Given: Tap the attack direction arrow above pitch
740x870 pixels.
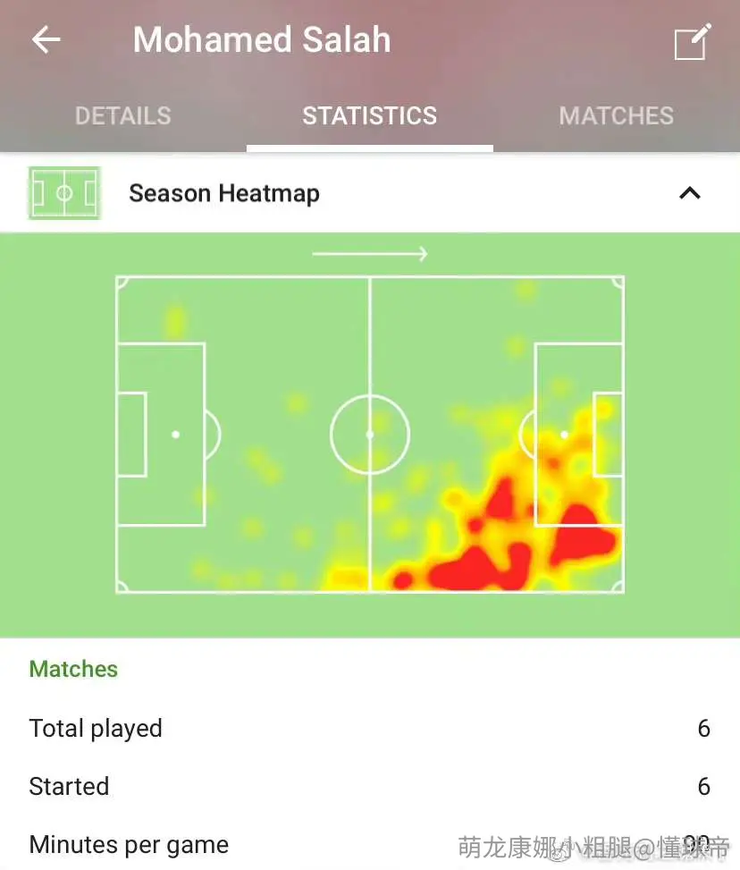Looking at the screenshot, I should 370,254.
